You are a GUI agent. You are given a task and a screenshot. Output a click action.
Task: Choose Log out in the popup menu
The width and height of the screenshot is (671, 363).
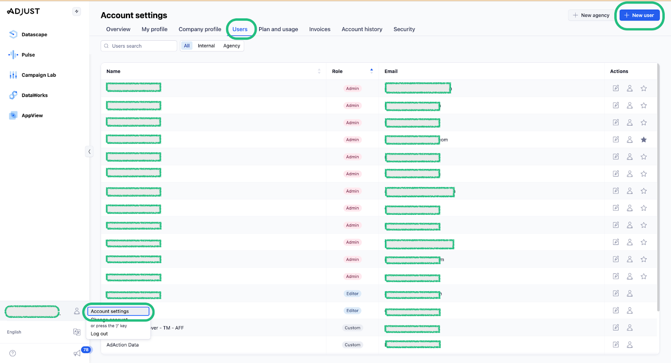[99, 334]
